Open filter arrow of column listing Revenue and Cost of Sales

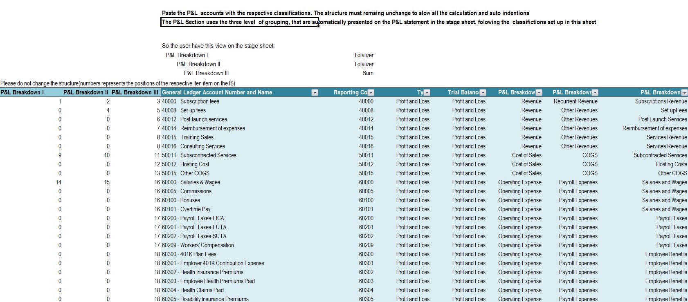pos(539,93)
